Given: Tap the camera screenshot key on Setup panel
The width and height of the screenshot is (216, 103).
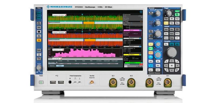Looking at the screenshot, I should point(39,32).
